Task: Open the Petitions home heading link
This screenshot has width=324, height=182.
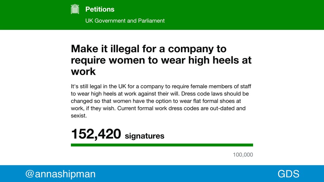Action: pyautogui.click(x=100, y=9)
